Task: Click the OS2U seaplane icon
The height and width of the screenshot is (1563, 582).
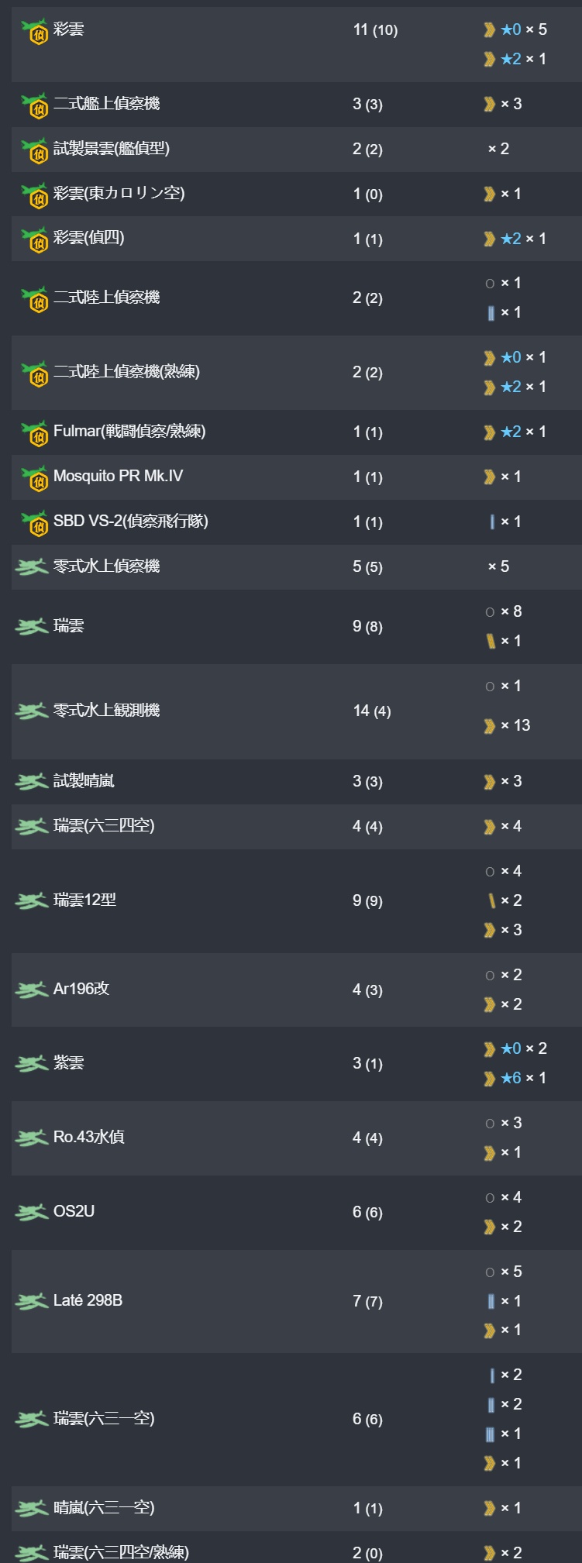Action: (x=31, y=1212)
